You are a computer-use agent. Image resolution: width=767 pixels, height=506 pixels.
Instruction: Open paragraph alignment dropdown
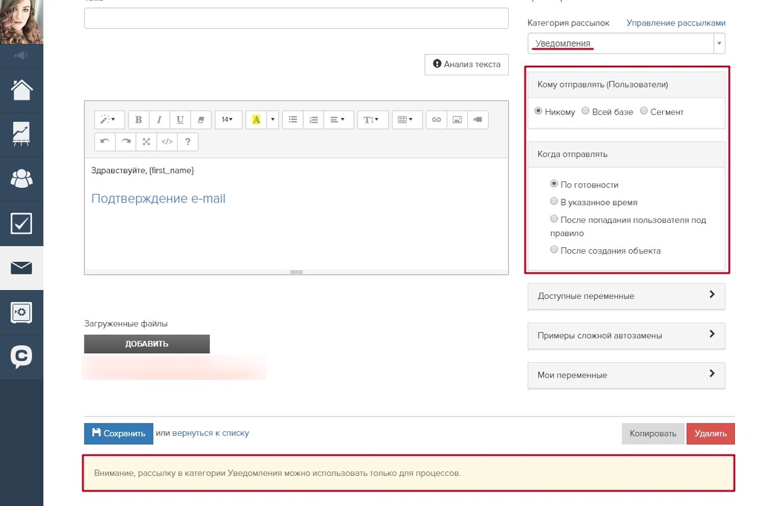pos(338,119)
